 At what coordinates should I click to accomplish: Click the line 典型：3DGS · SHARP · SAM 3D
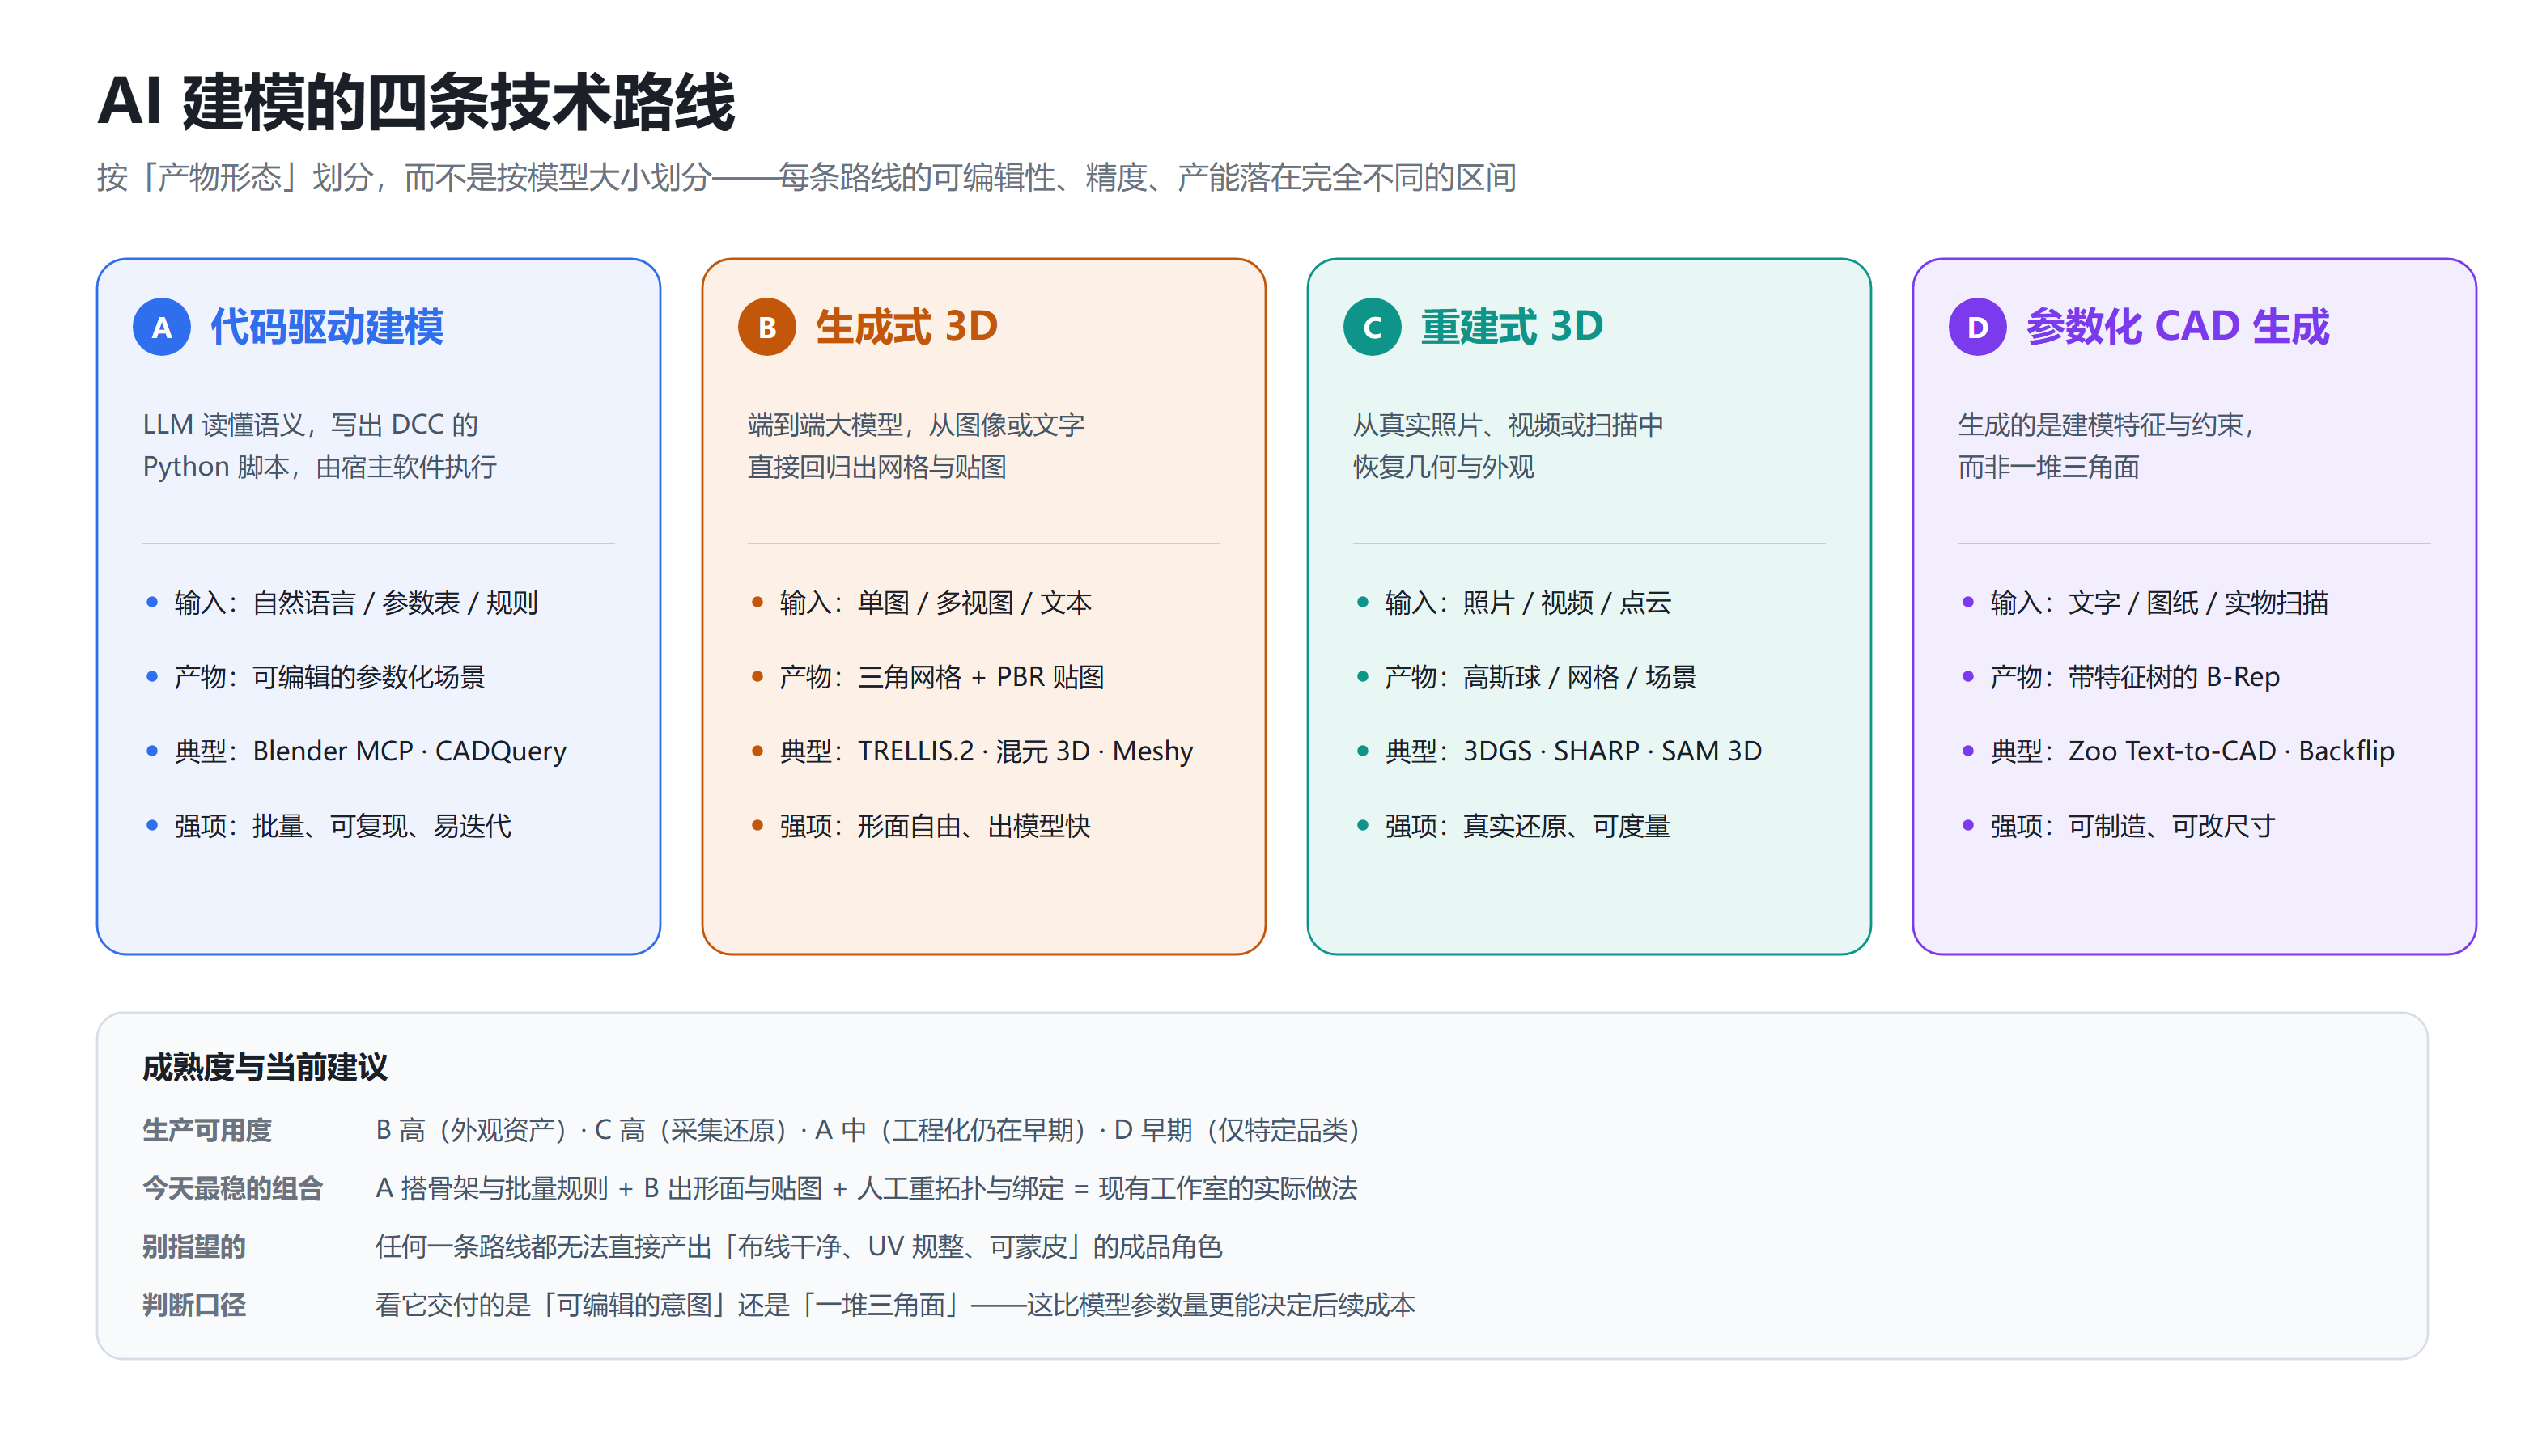pos(1572,751)
